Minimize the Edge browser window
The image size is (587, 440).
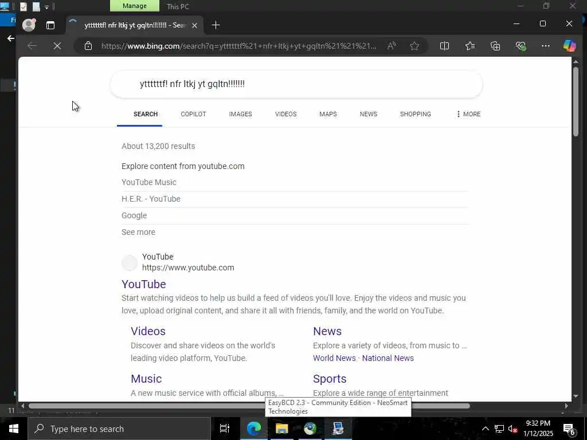tap(516, 23)
